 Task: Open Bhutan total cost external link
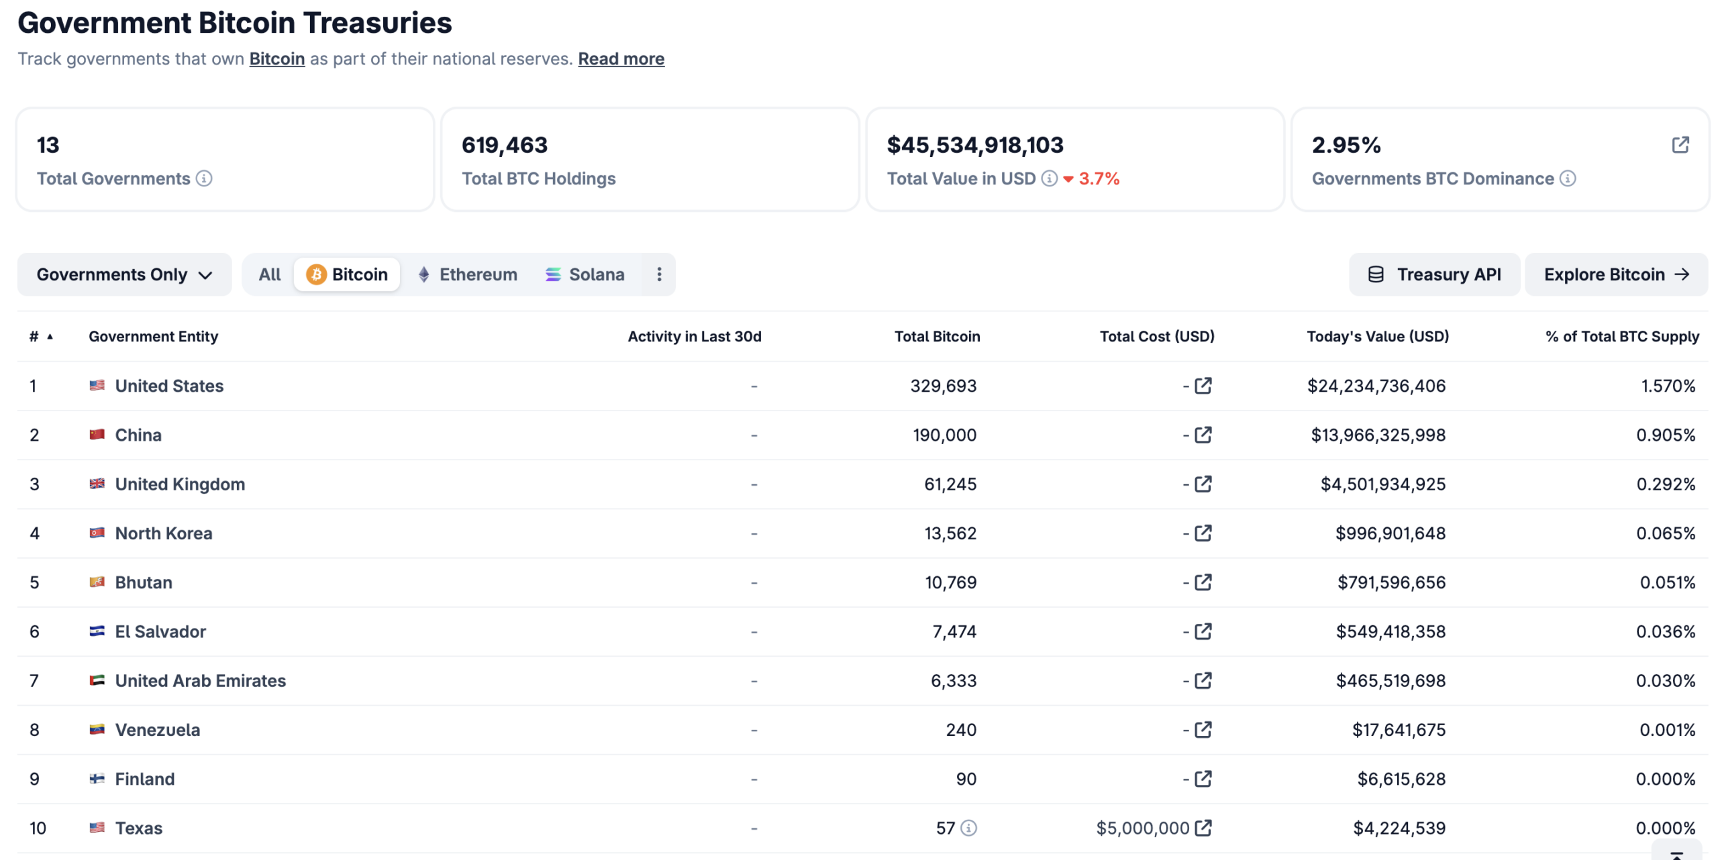(1203, 582)
